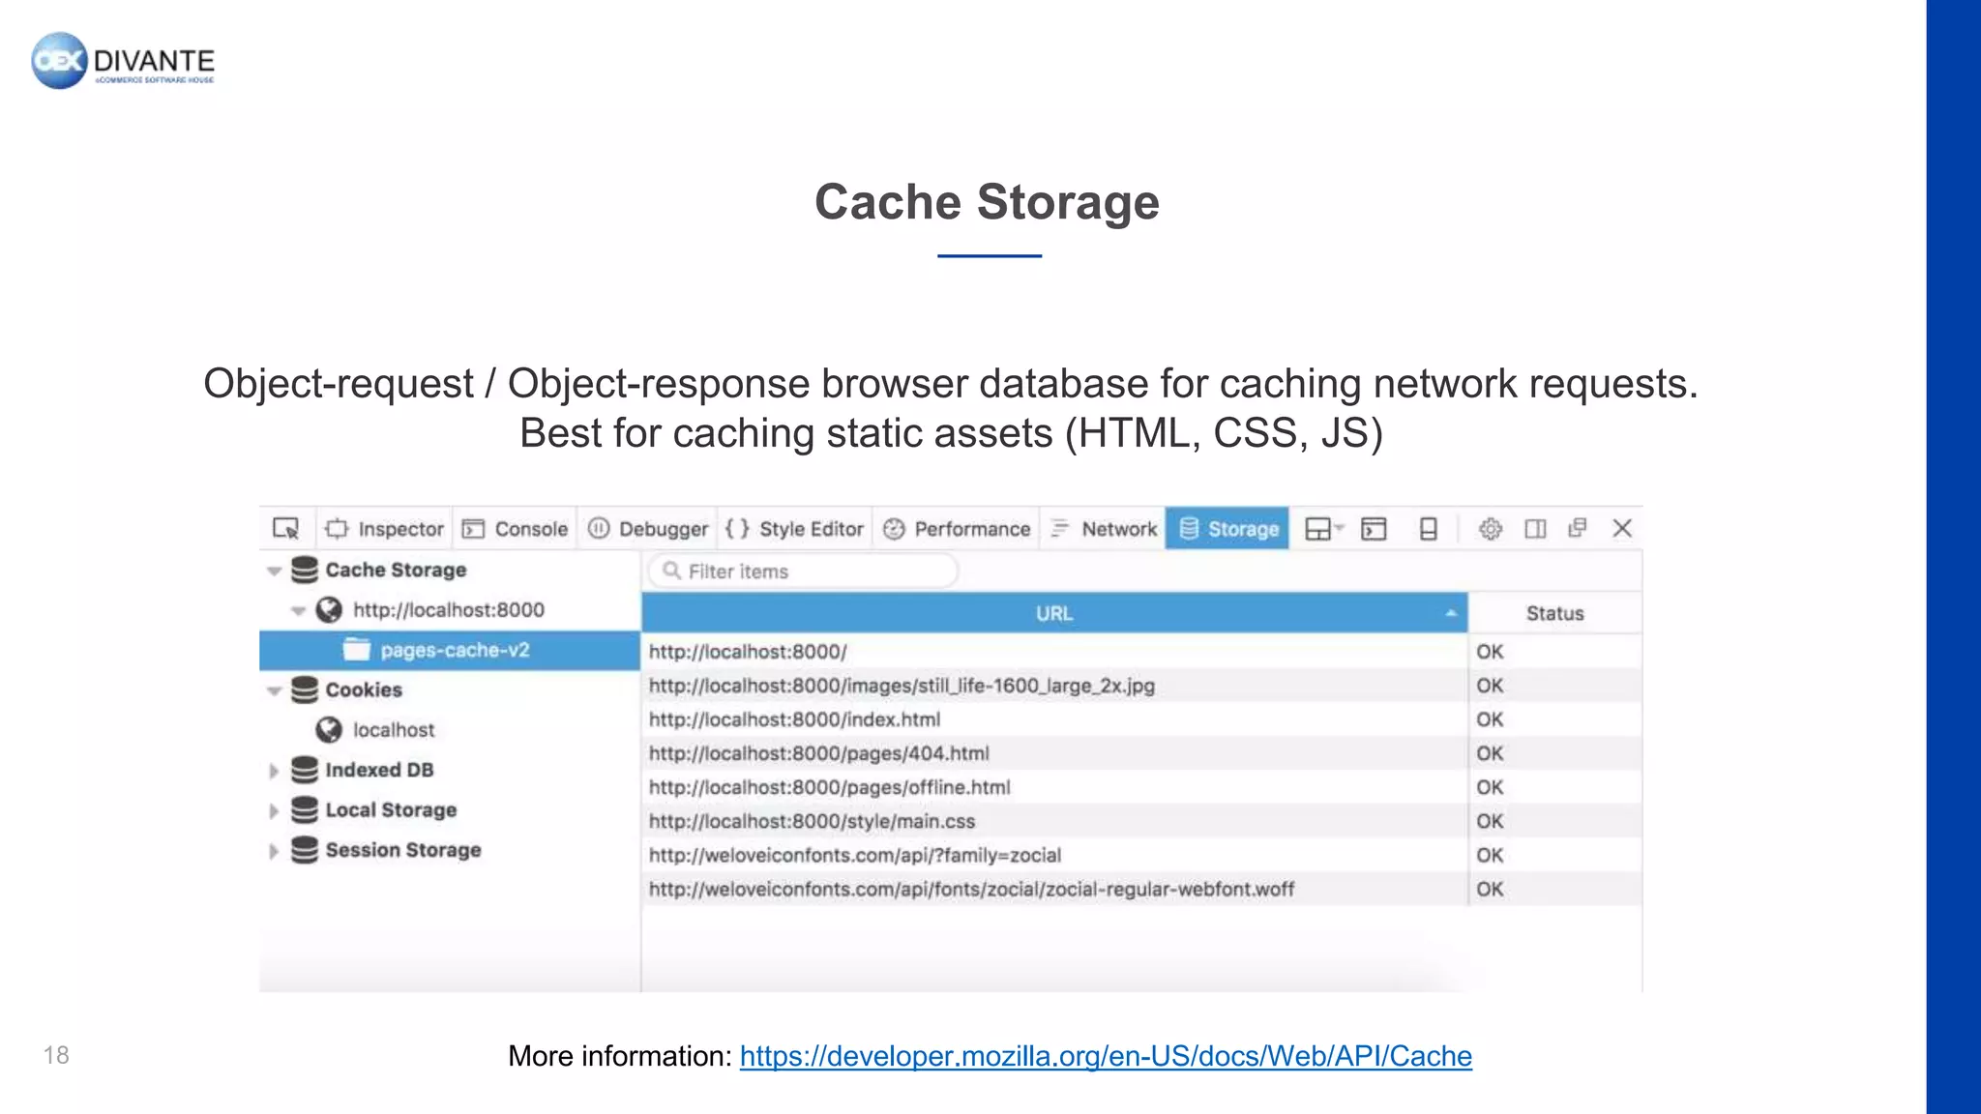The image size is (1981, 1114).
Task: Open the Mozilla Cache API link
Action: (x=1105, y=1056)
